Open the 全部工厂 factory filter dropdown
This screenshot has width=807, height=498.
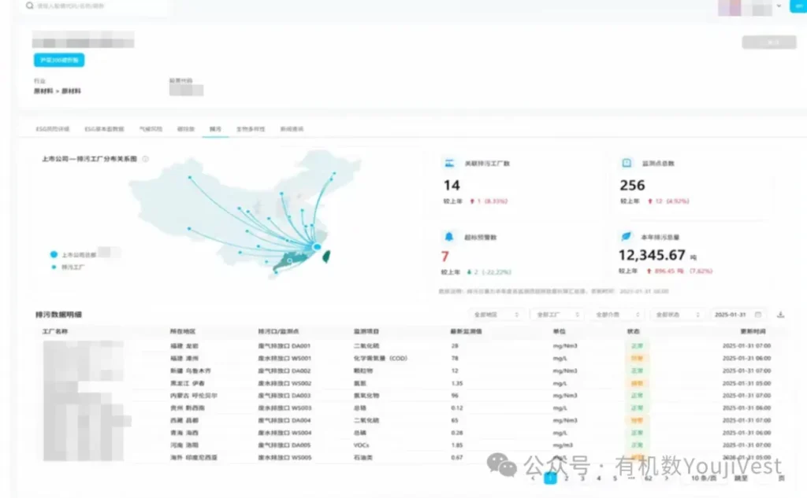[557, 314]
